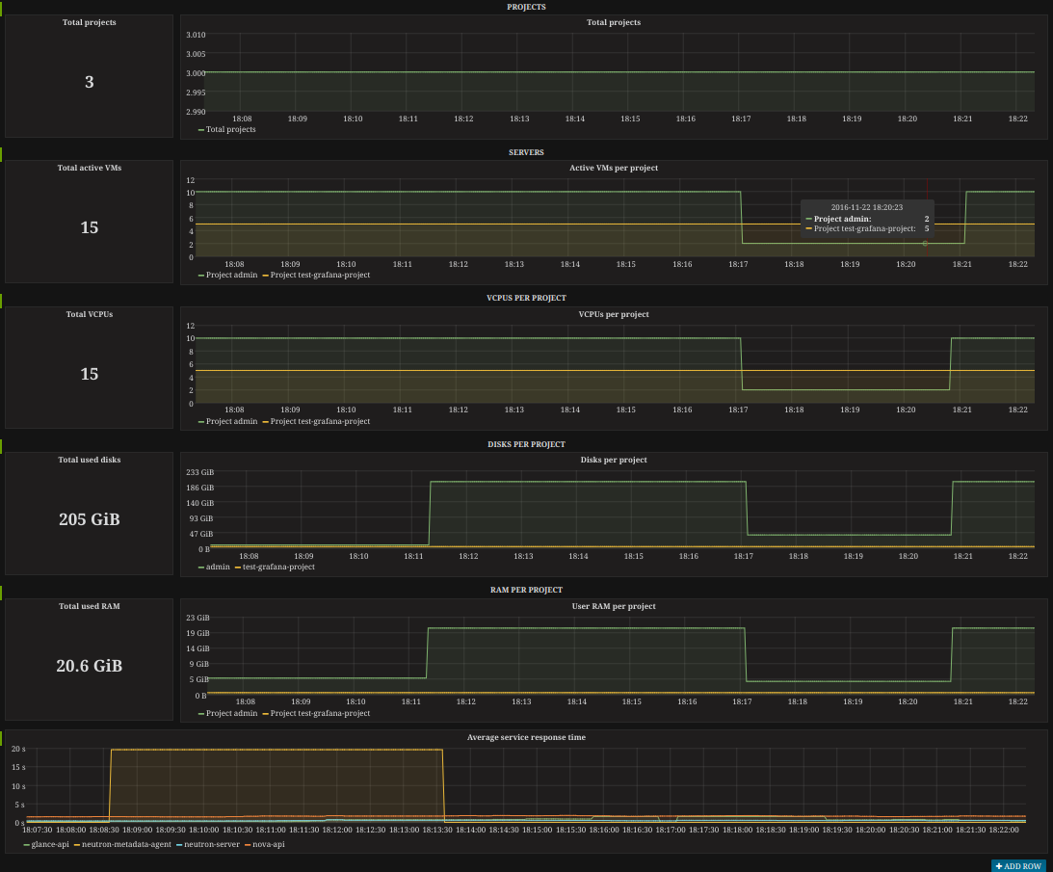Toggle admin series in Disks legend
Image resolution: width=1053 pixels, height=872 pixels.
click(218, 567)
